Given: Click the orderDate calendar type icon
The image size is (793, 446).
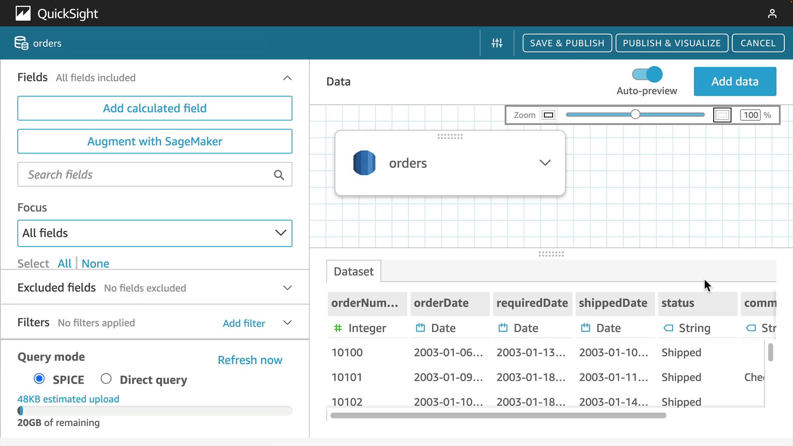Looking at the screenshot, I should 420,328.
